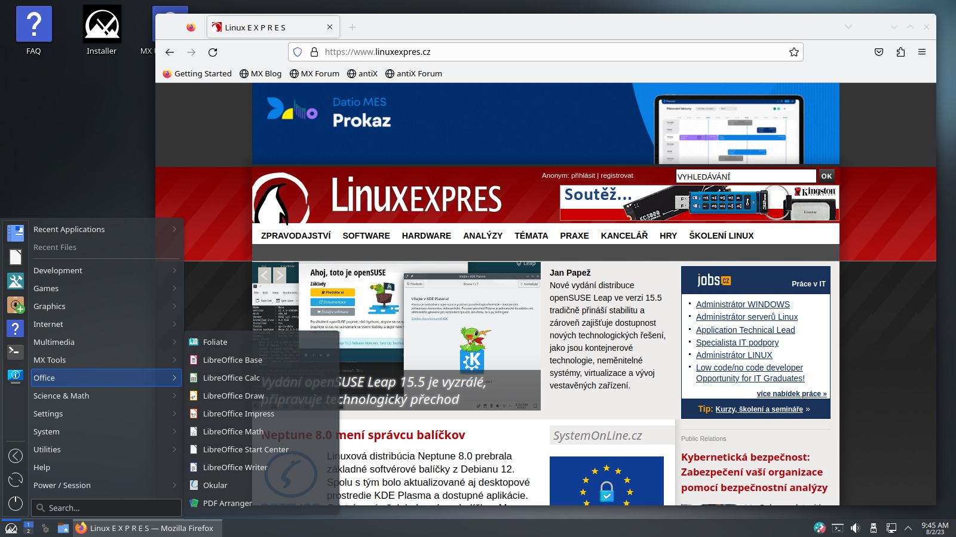Bookmark this page with the star
The height and width of the screenshot is (537, 956).
(794, 52)
